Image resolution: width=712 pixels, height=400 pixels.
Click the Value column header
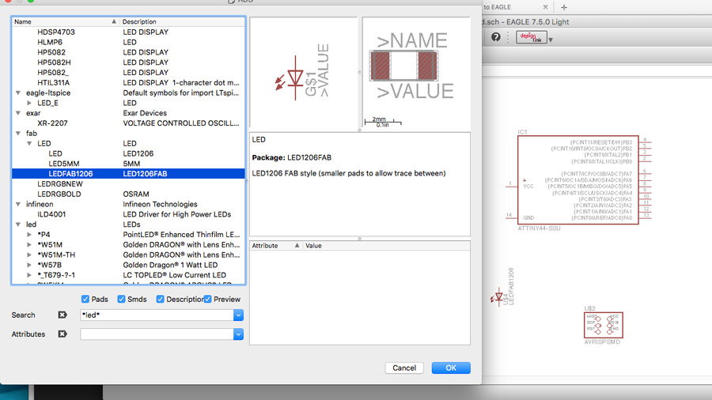click(386, 245)
